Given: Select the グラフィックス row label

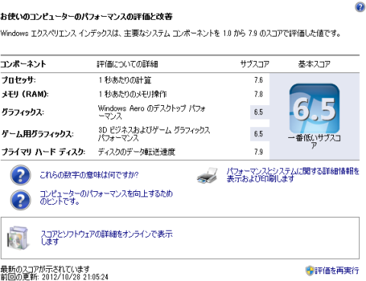Looking at the screenshot, I should pyautogui.click(x=23, y=112).
